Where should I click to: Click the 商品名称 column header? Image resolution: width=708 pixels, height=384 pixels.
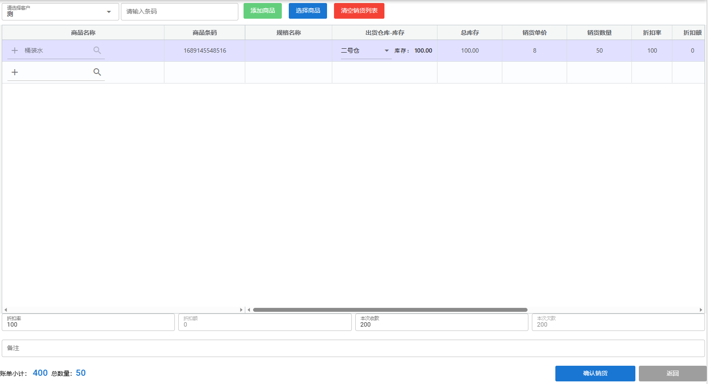83,33
